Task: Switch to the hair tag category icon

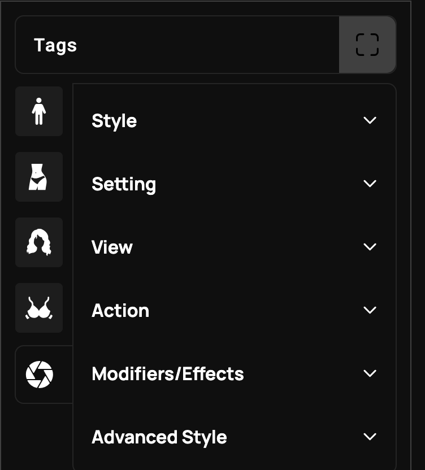Action: tap(39, 242)
